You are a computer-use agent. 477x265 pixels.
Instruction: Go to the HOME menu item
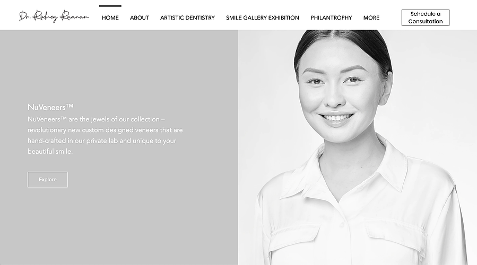click(110, 17)
